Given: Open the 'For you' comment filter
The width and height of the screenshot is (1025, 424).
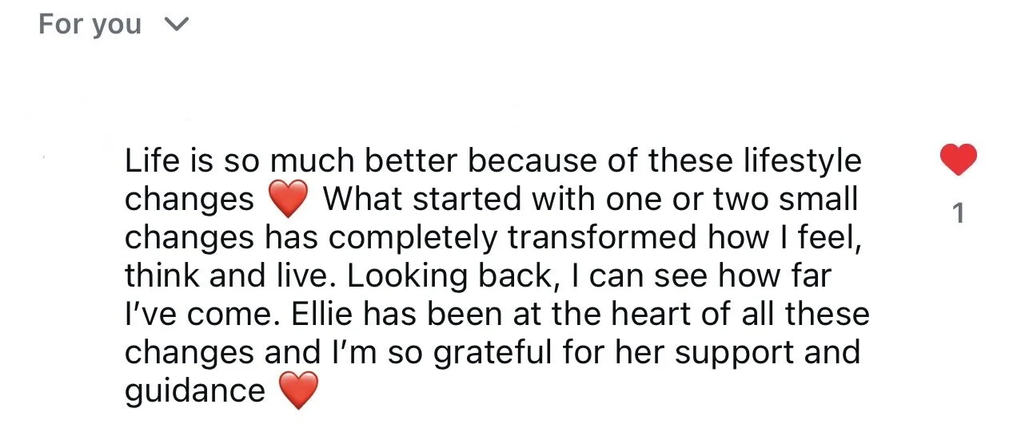Looking at the screenshot, I should 114,25.
